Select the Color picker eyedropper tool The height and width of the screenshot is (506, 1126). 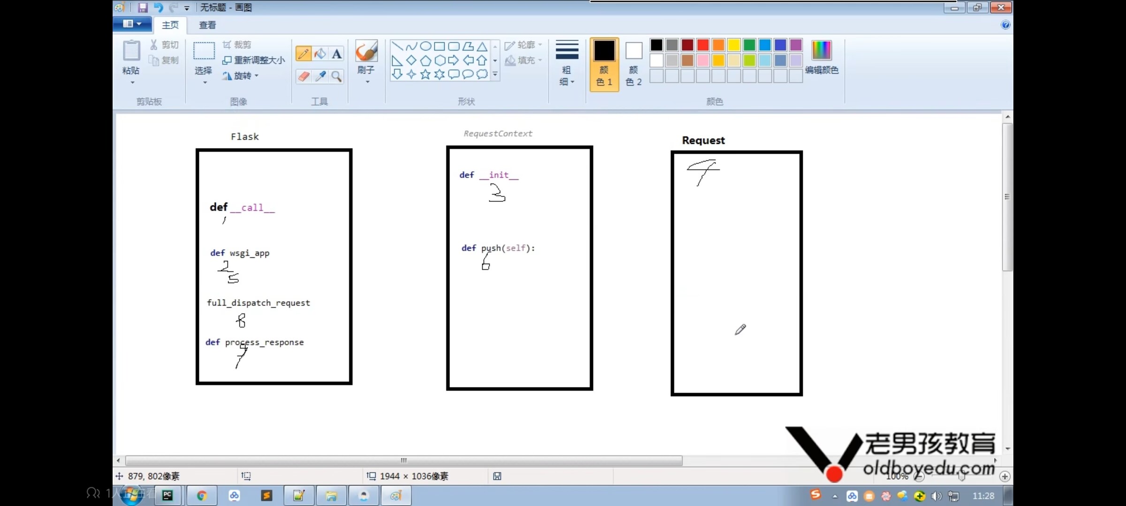point(320,76)
